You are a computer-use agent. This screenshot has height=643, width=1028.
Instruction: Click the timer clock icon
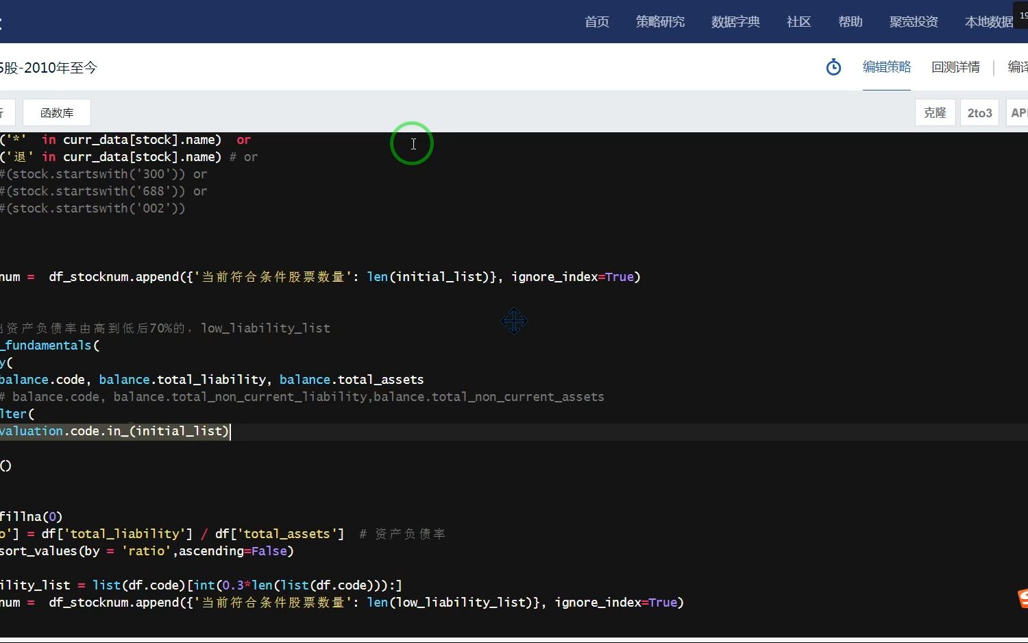point(833,67)
